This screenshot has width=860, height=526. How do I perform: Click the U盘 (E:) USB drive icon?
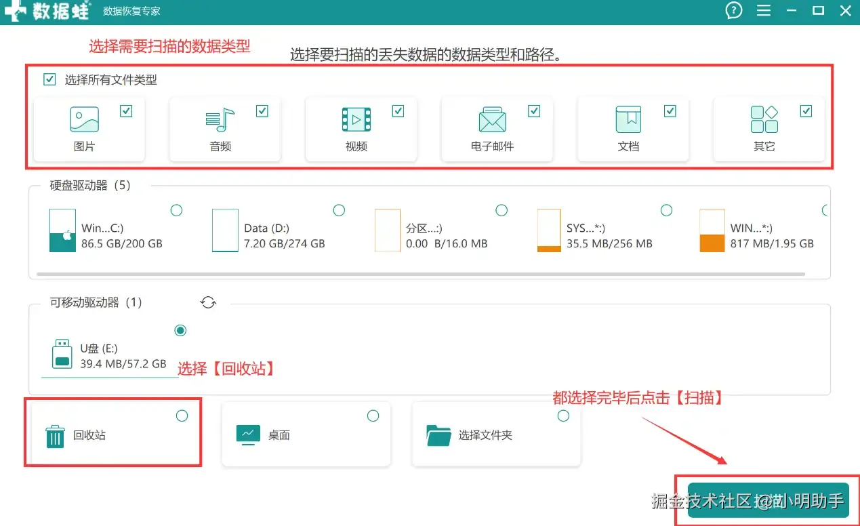coord(62,355)
